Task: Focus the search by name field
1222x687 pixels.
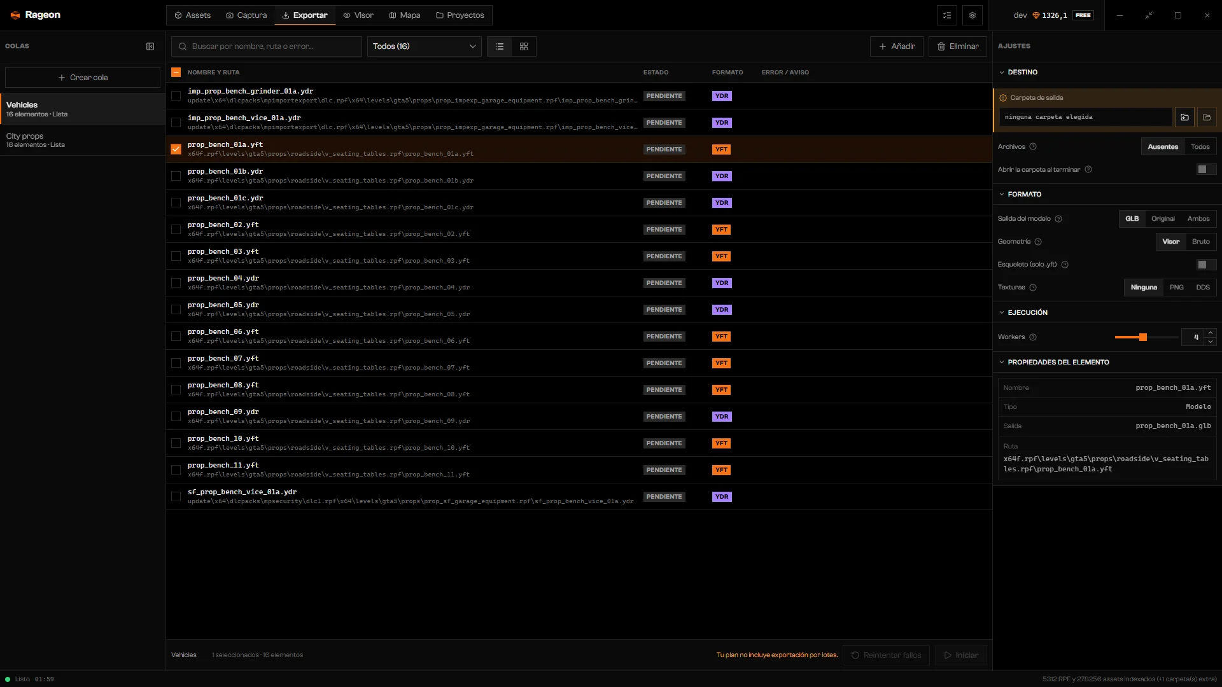Action: point(267,46)
